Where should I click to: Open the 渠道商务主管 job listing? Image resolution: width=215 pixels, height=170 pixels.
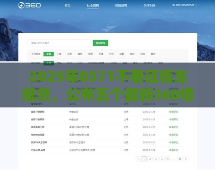(x=37, y=127)
